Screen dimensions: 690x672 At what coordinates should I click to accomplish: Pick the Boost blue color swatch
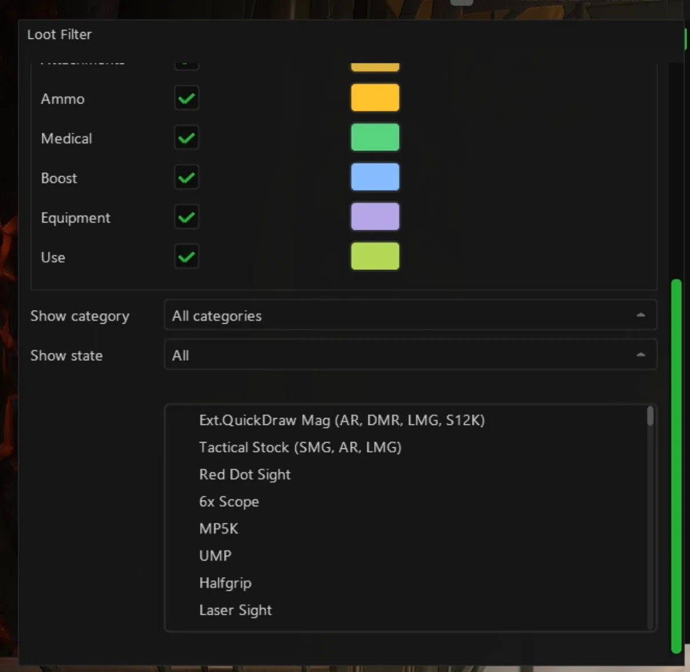coord(375,177)
